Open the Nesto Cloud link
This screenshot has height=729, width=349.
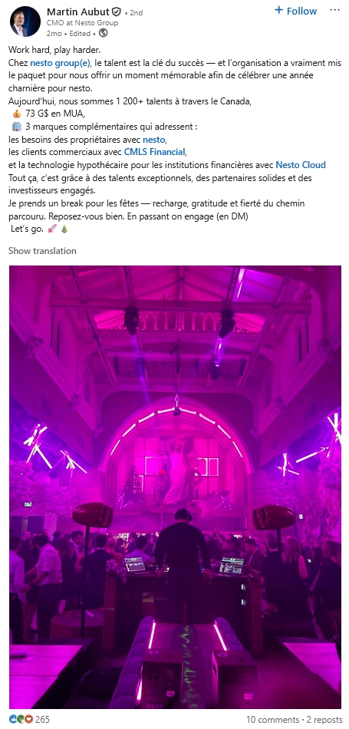coord(301,164)
